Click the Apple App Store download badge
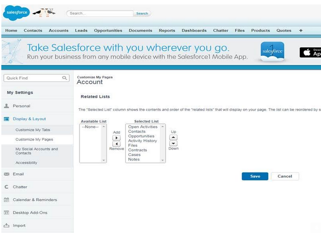Viewport: 321px width, 233px height. click(x=310, y=53)
